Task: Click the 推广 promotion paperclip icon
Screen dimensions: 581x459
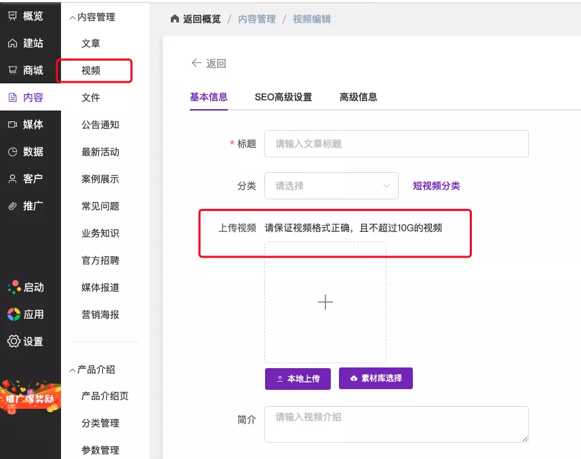Action: [12, 206]
